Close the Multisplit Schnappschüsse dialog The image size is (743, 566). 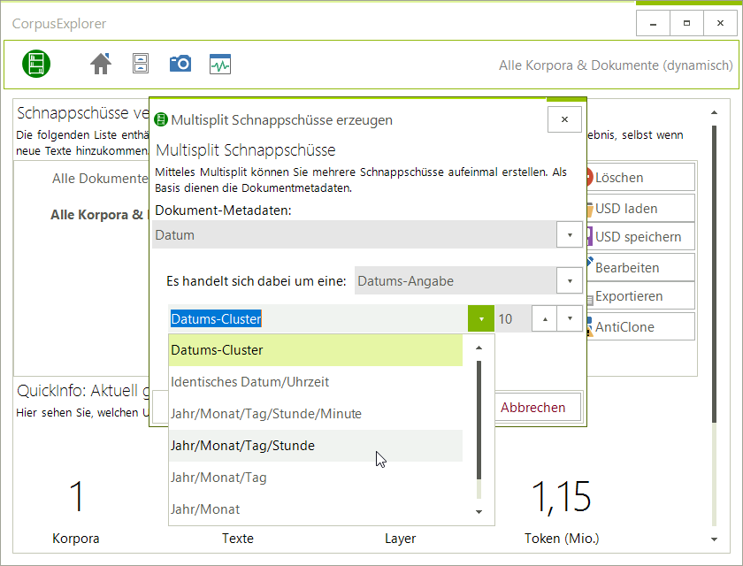click(x=564, y=119)
